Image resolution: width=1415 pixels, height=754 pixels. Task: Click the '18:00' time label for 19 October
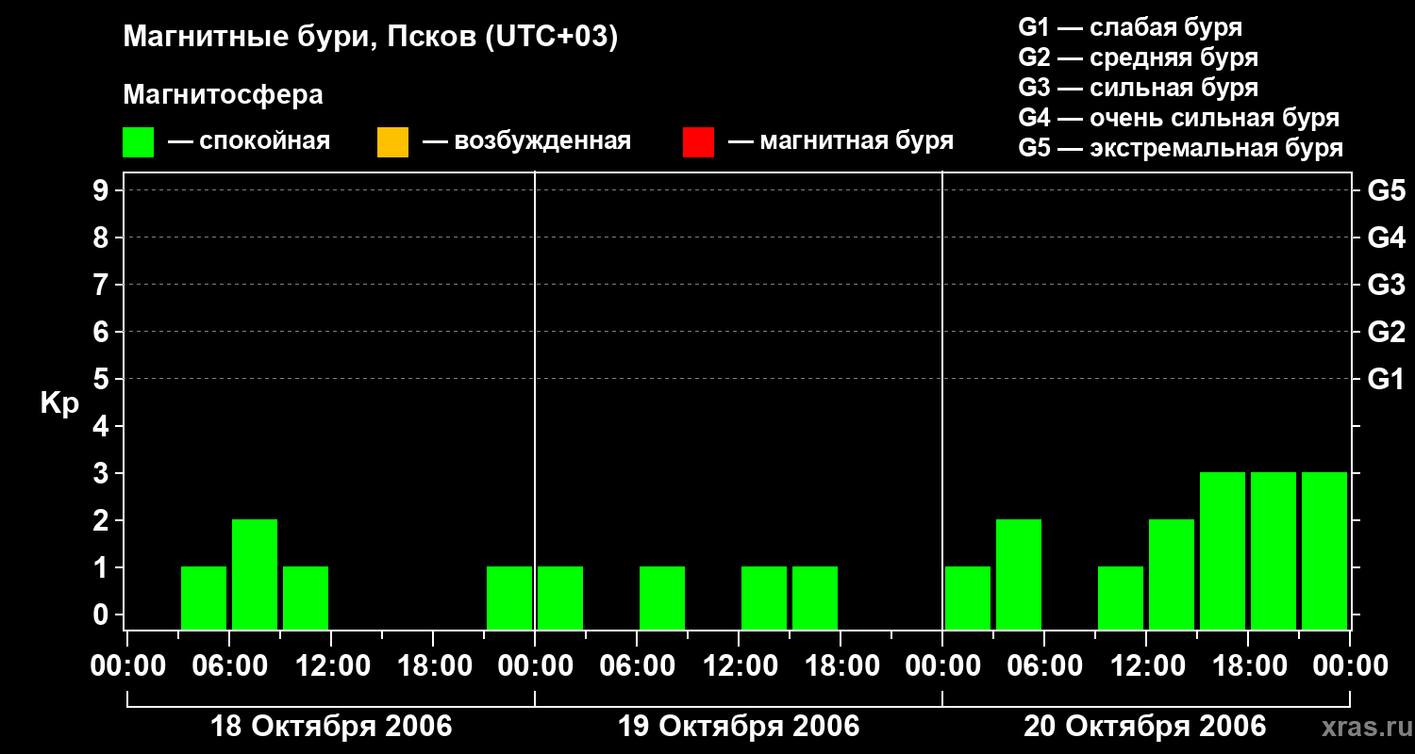point(841,666)
